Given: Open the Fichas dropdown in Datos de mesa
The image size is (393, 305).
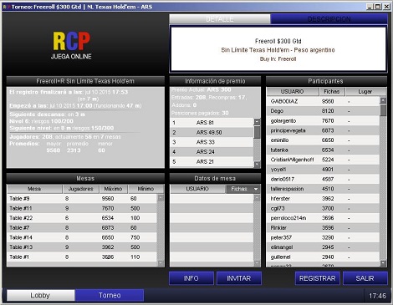Looking at the screenshot, I should 242,189.
